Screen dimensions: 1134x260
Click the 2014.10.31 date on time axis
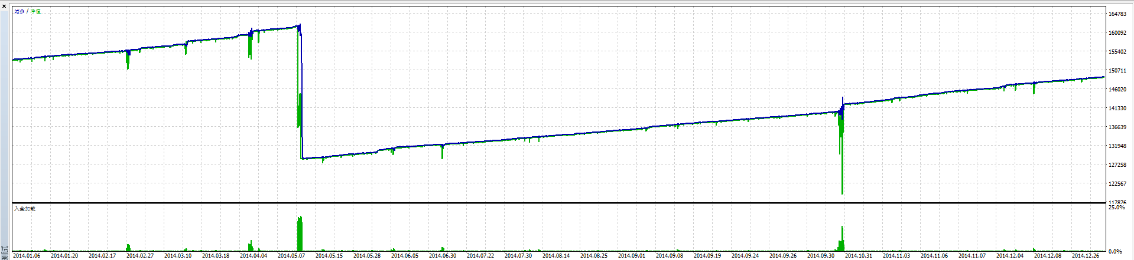pos(859,256)
